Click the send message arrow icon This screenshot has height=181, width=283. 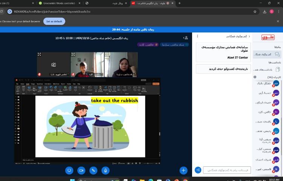198,170
